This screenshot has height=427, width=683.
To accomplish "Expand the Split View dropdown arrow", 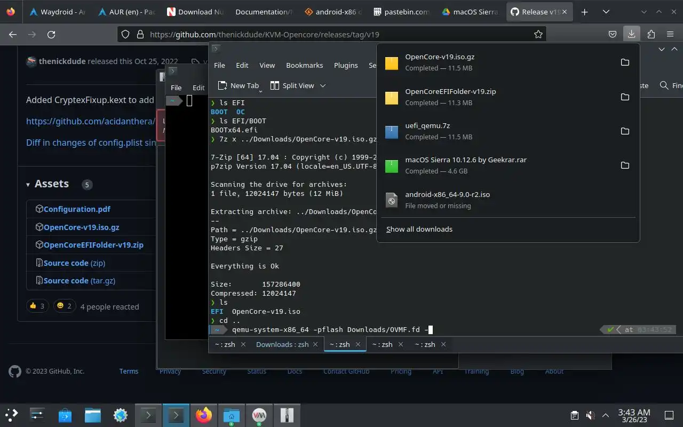I will click(322, 85).
